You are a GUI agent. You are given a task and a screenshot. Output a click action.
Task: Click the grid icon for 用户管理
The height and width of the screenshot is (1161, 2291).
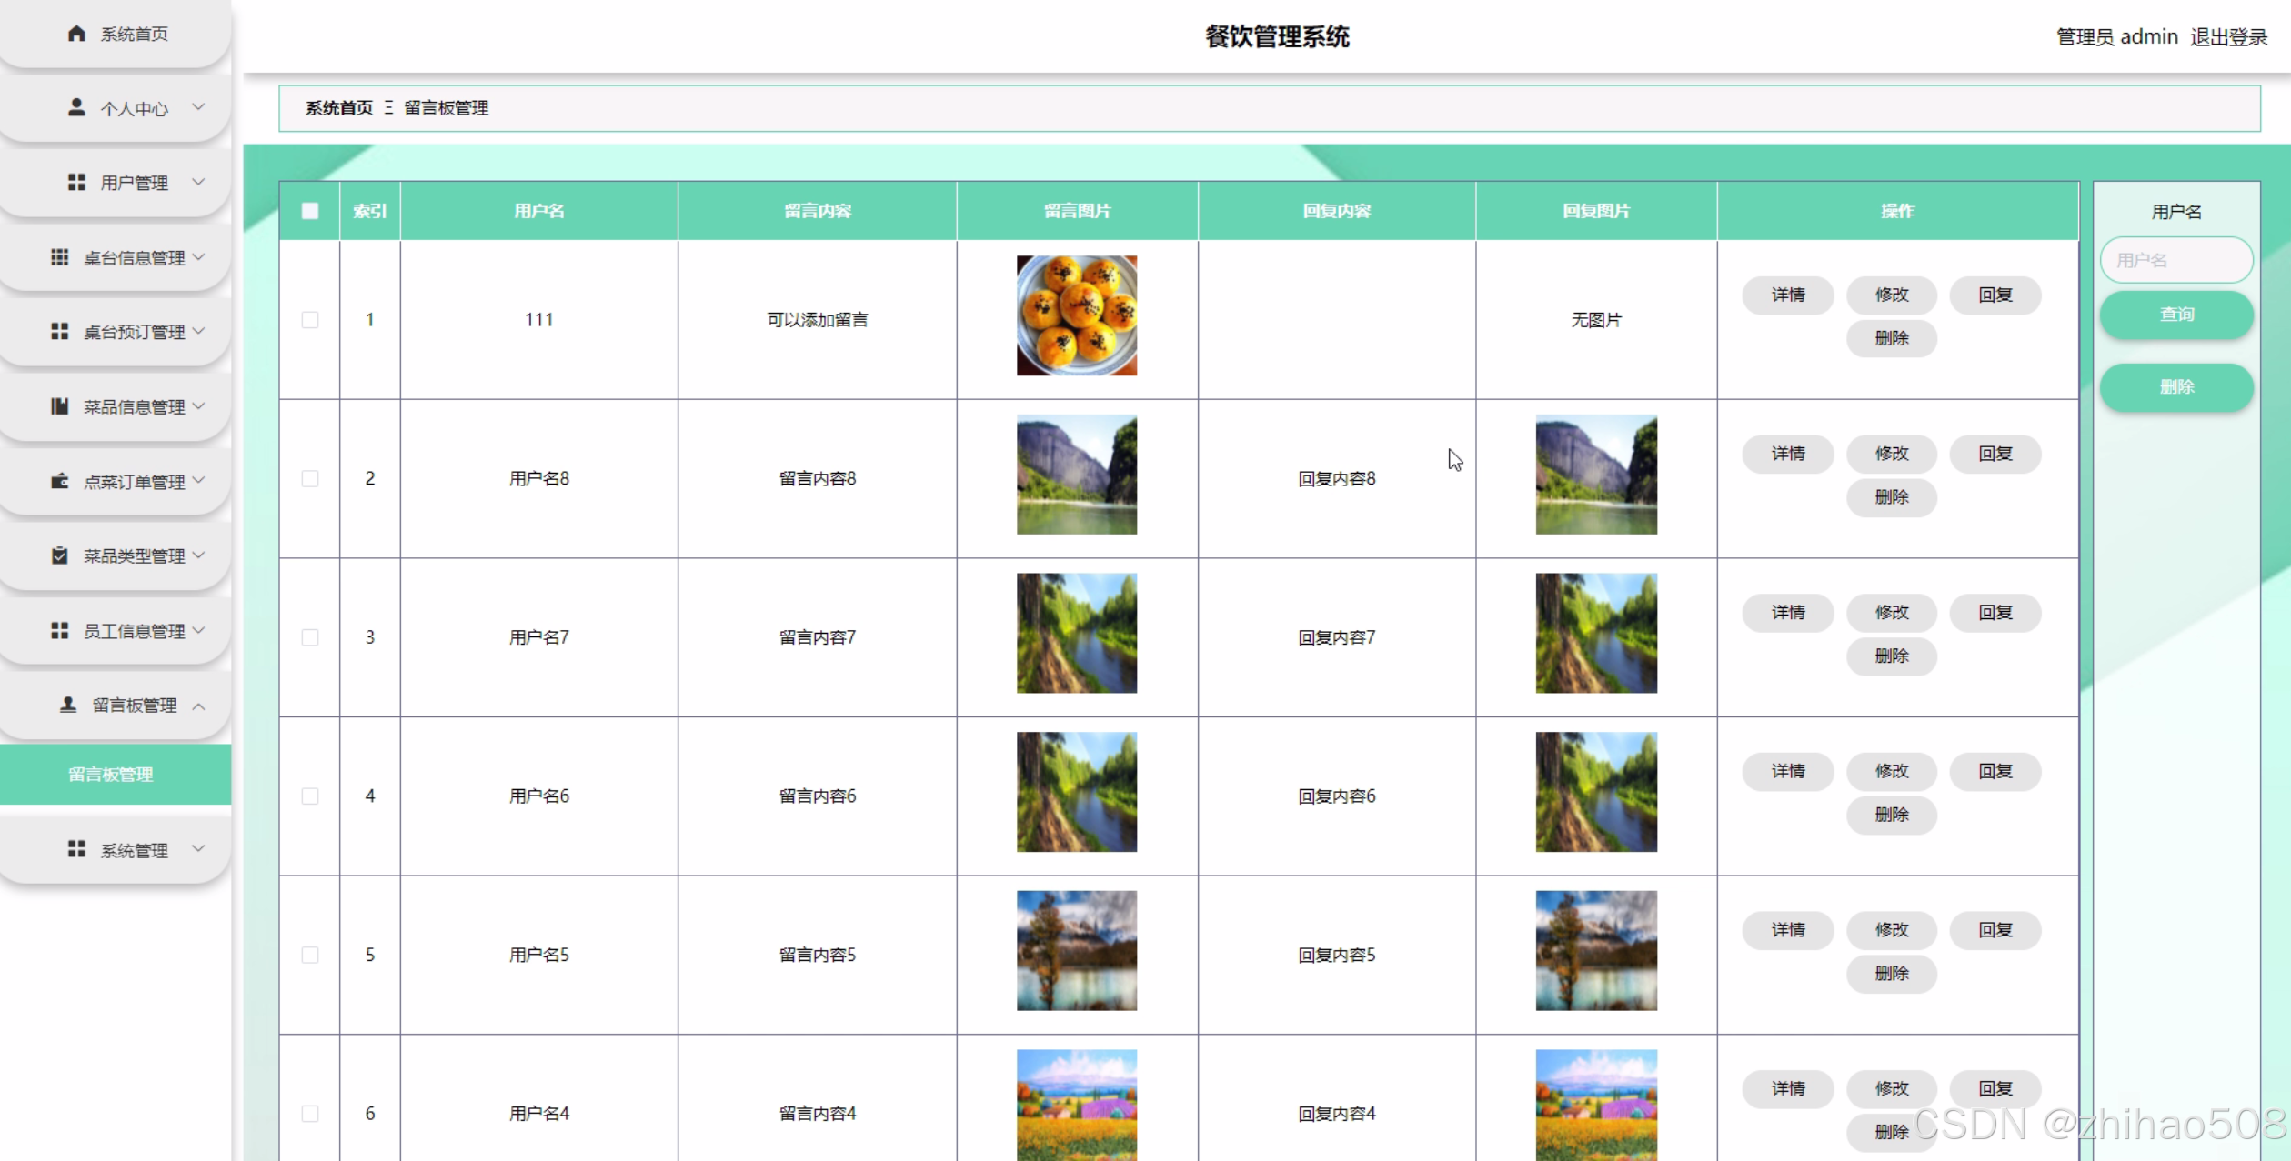pyautogui.click(x=76, y=182)
